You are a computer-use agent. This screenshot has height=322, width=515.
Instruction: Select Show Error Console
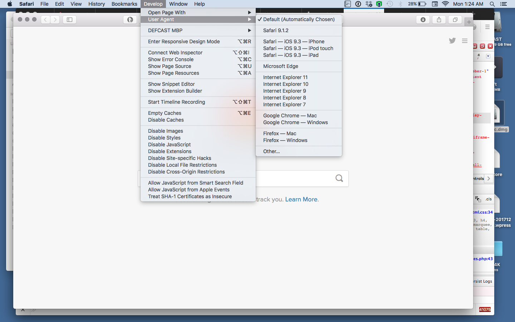tap(198, 59)
